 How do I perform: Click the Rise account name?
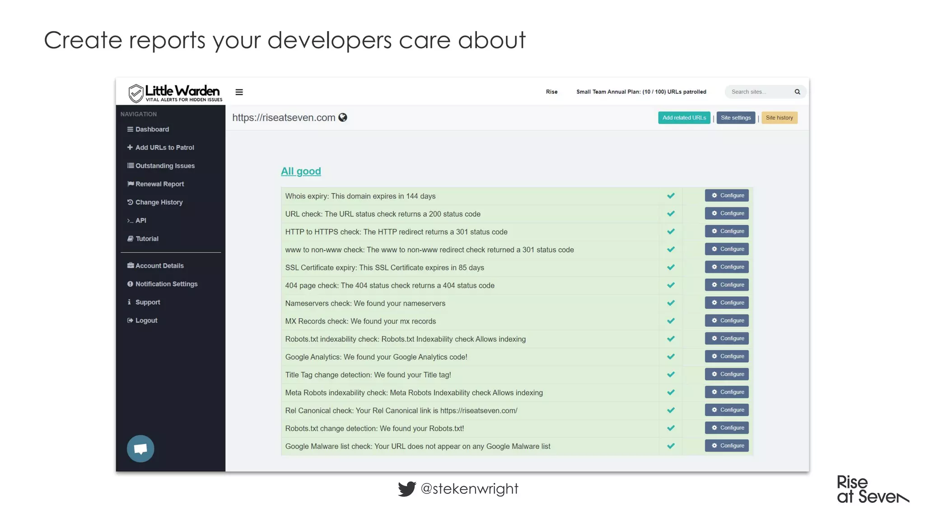[x=551, y=92]
